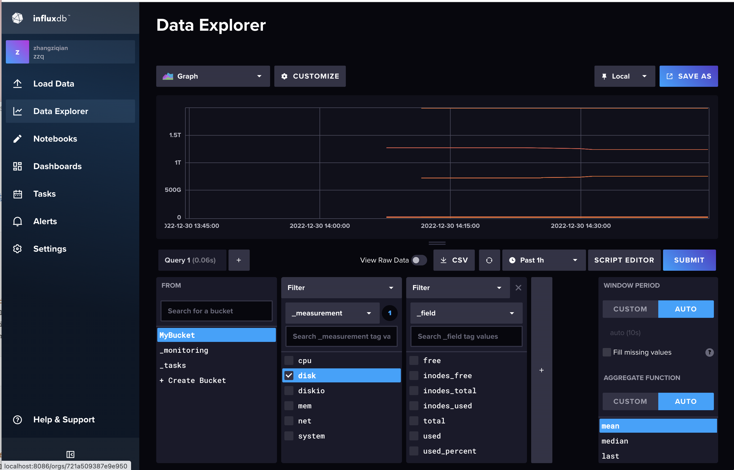Click the InfluxDB logo icon

(x=17, y=18)
